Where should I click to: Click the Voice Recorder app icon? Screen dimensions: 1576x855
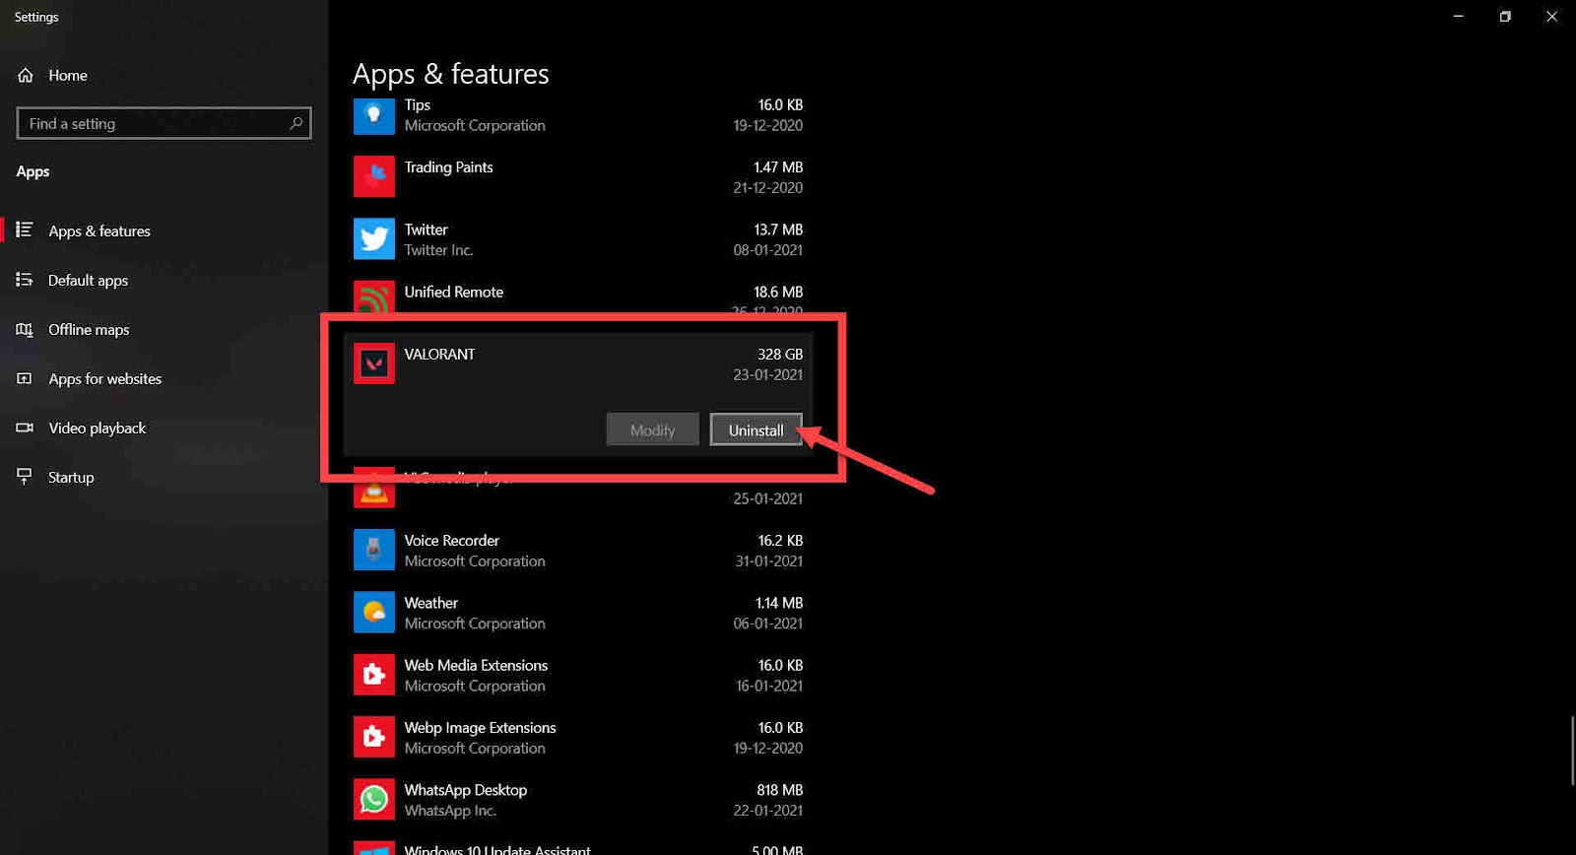click(374, 550)
